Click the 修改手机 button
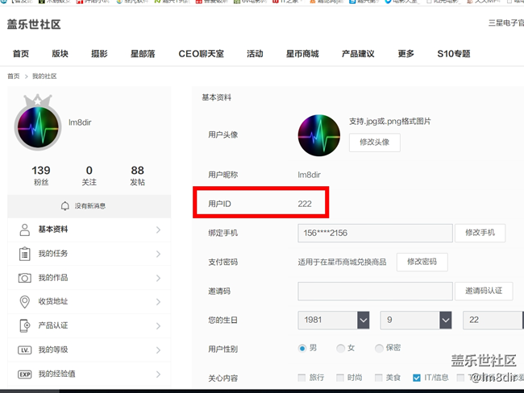The height and width of the screenshot is (393, 524). tap(480, 233)
